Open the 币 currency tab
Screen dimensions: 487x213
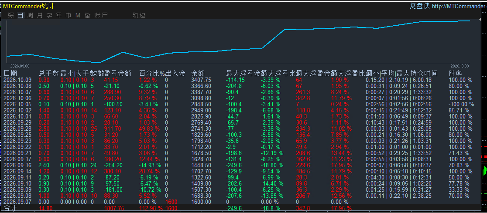(69, 15)
